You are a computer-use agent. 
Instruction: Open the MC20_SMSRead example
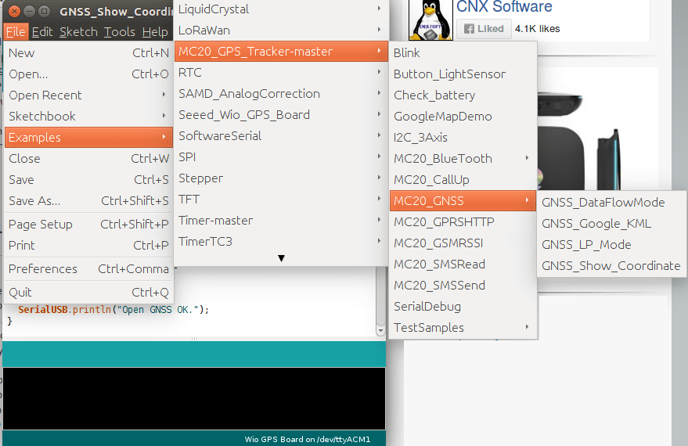[x=463, y=264]
